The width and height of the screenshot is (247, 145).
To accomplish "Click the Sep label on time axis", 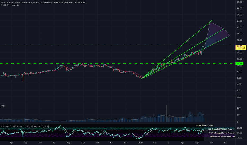I will 83,143.
